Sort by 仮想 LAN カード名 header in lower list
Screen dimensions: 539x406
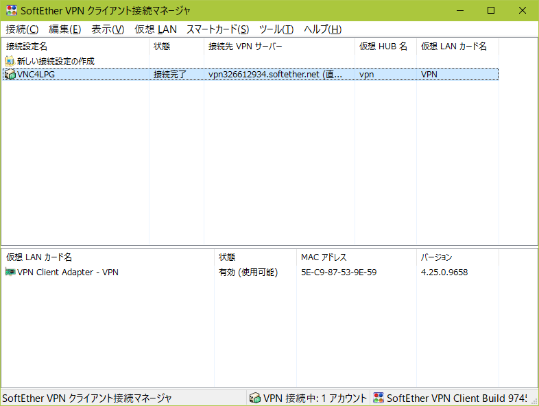108,257
